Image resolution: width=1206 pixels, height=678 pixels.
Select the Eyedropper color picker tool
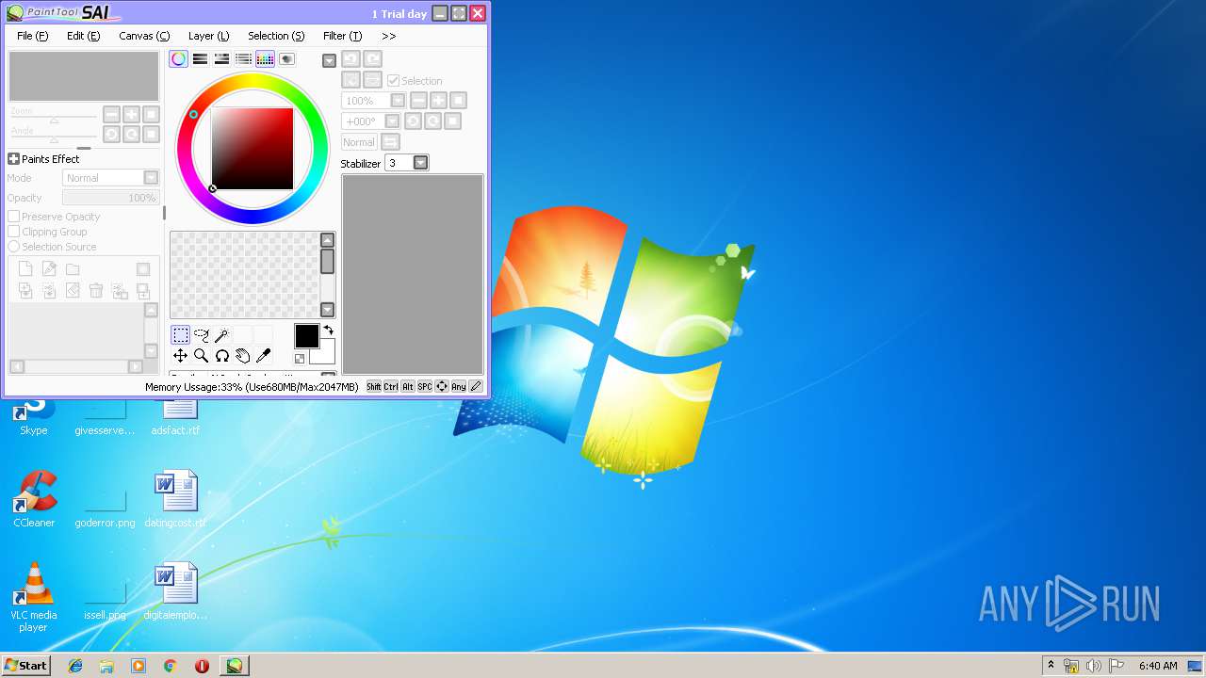pyautogui.click(x=263, y=356)
